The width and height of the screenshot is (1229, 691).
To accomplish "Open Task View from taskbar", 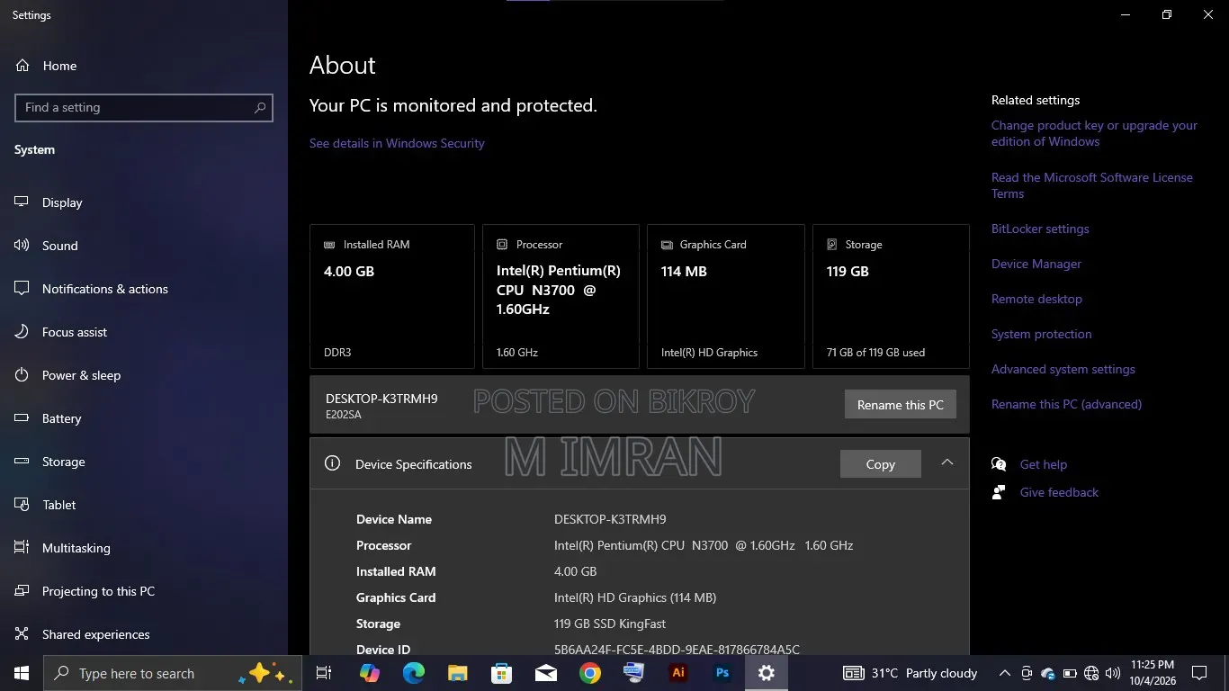I will [324, 673].
